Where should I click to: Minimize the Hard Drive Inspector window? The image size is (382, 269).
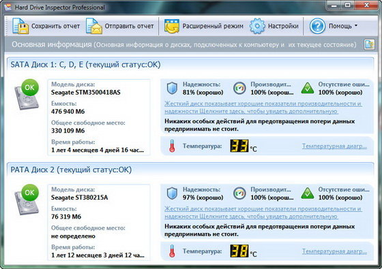pos(334,5)
